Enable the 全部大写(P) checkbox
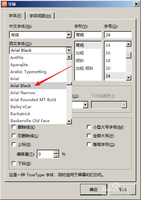The image size is (141, 200). [x=89, y=136]
